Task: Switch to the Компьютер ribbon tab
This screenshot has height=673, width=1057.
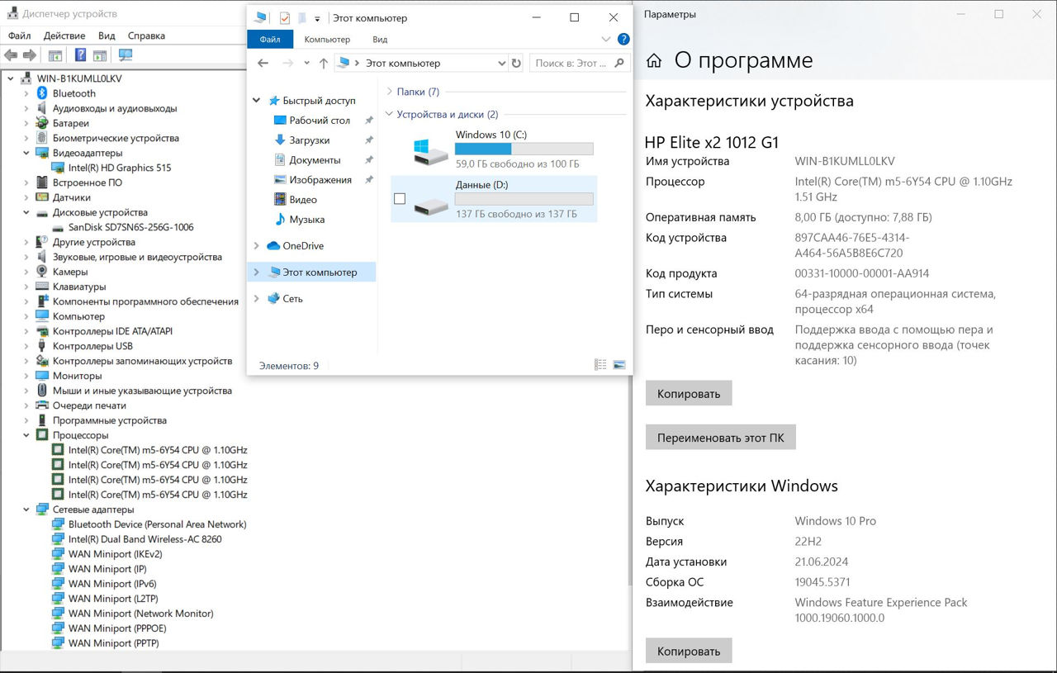Action: click(x=327, y=40)
